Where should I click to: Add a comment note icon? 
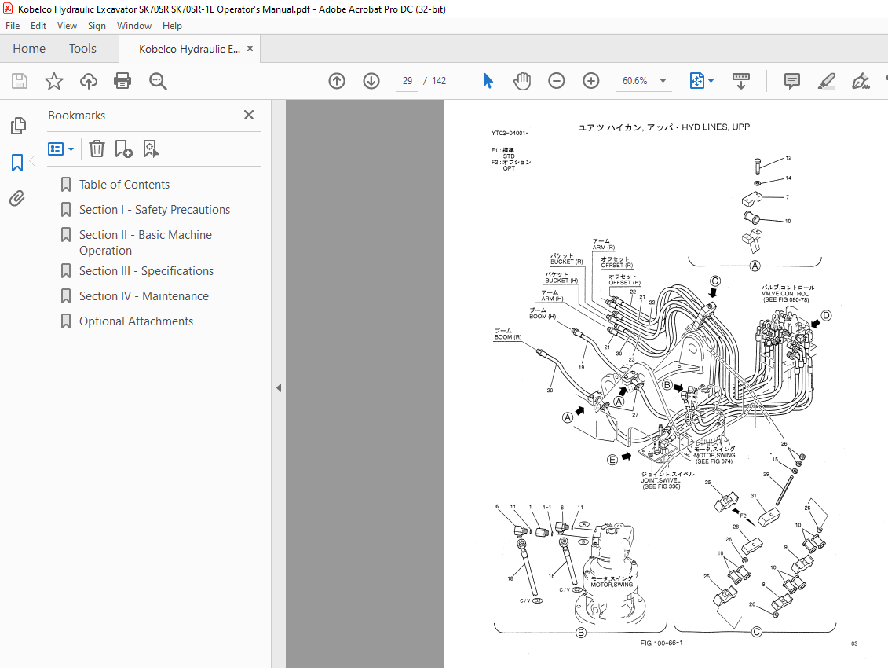click(x=791, y=81)
